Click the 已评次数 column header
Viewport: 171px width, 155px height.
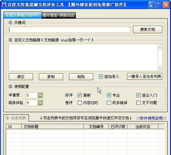118,127
